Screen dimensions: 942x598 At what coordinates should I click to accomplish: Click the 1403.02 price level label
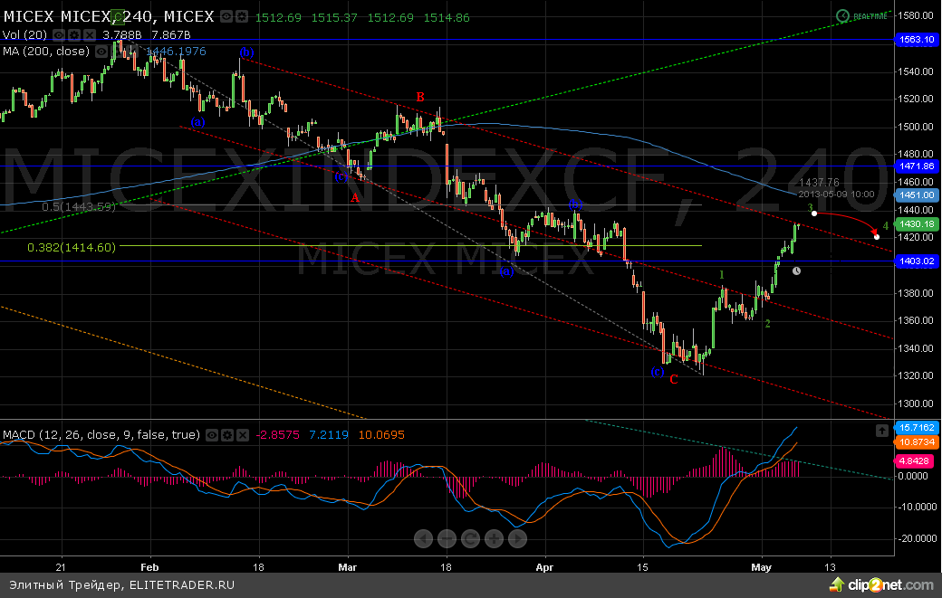pyautogui.click(x=917, y=261)
